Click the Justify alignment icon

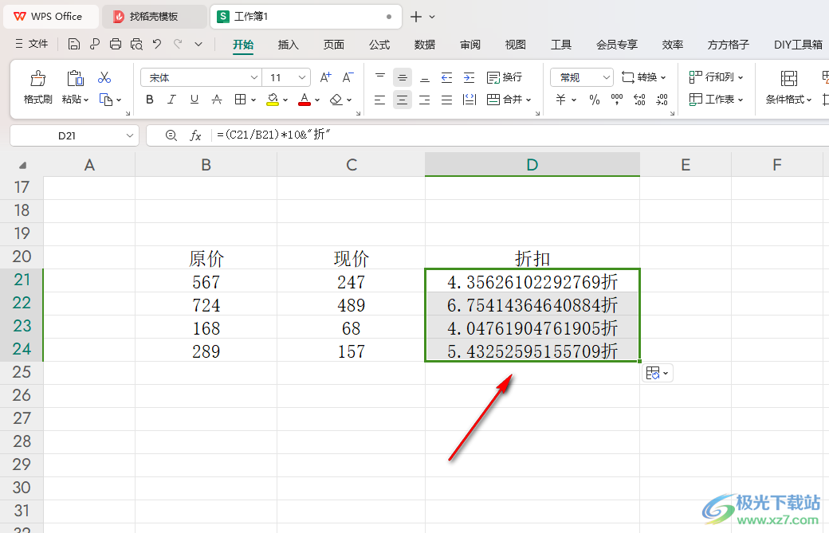pyautogui.click(x=446, y=100)
